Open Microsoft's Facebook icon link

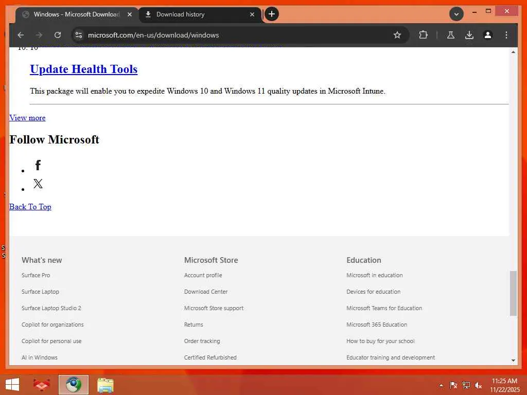[38, 165]
